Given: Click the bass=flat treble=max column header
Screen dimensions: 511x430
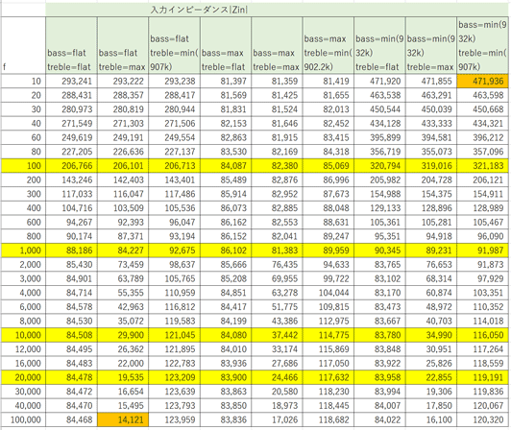Looking at the screenshot, I should pyautogui.click(x=123, y=45).
